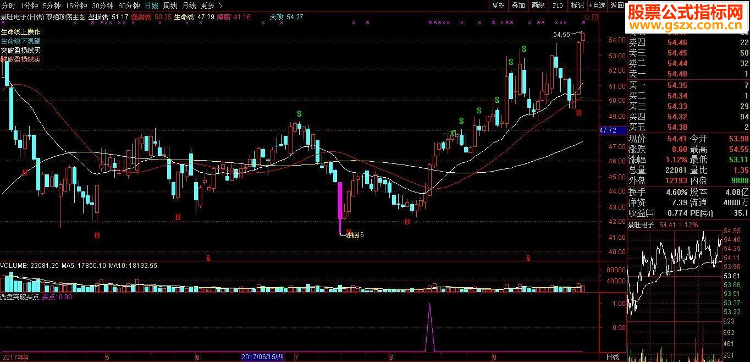Select the 日线 daily period tab
Viewport: 750px width, 362px height.
151,6
